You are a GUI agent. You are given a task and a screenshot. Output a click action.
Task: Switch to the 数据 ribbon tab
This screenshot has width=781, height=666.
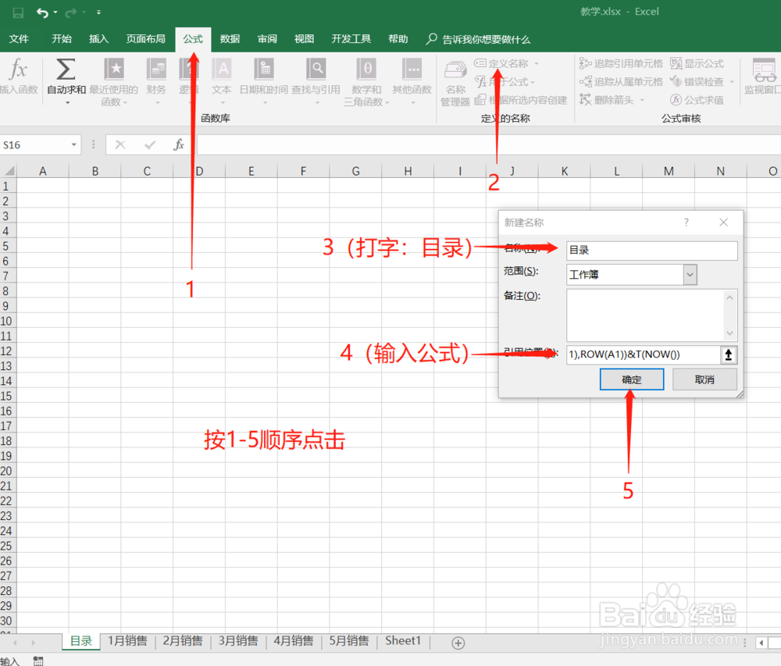230,39
